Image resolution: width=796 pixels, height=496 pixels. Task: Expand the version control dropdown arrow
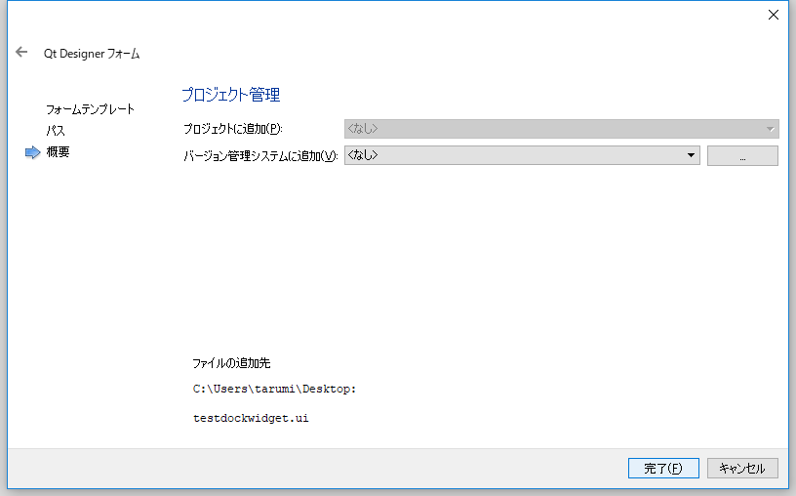(691, 155)
